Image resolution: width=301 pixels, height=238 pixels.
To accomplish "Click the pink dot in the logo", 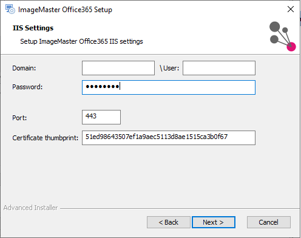I will click(x=291, y=47).
